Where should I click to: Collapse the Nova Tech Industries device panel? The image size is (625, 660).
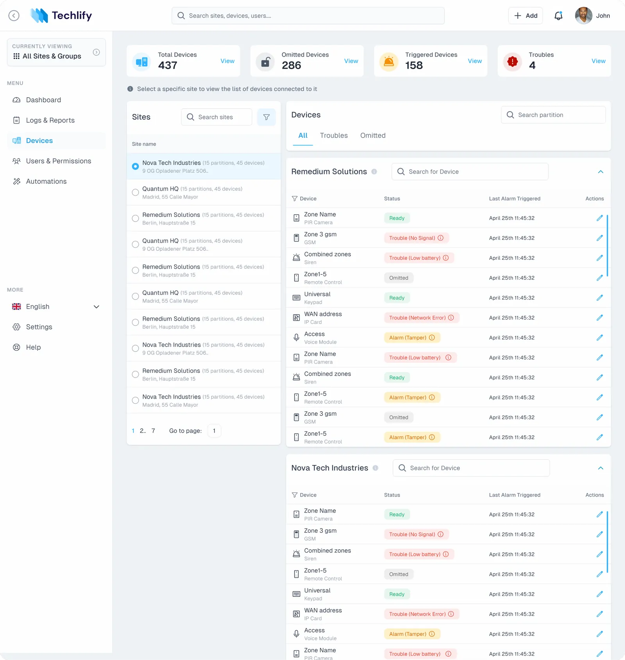[x=601, y=468]
